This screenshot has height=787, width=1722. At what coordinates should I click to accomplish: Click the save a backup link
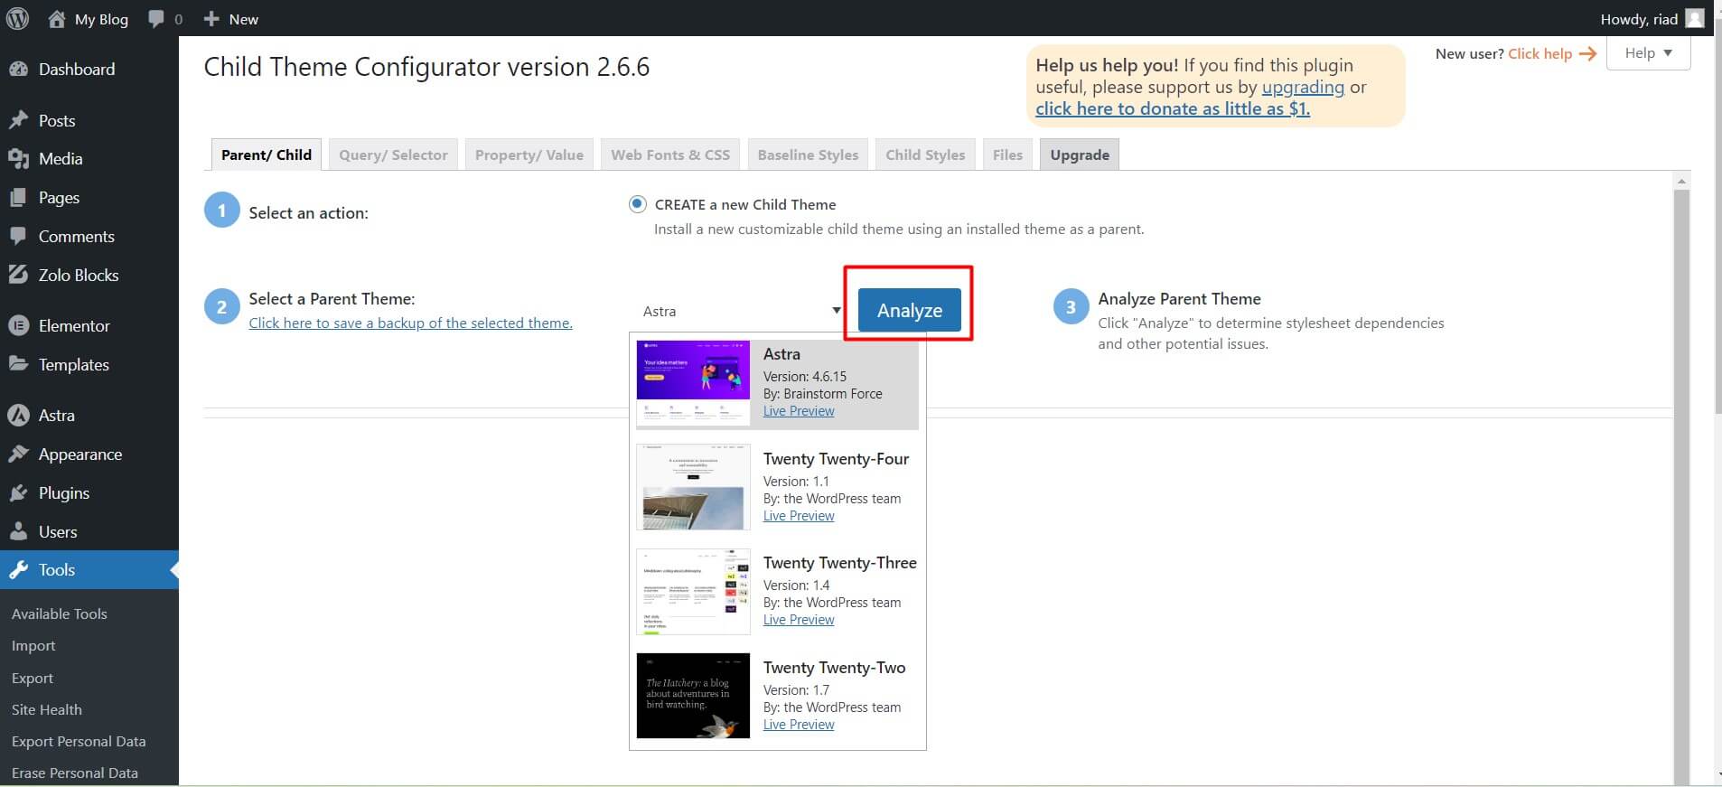(x=410, y=323)
